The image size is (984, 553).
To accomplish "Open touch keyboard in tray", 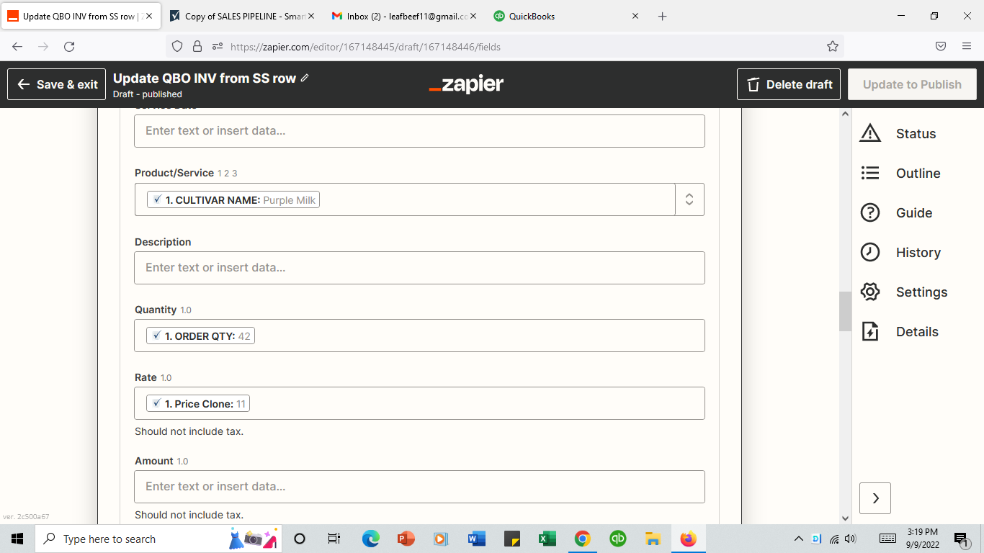I will 887,539.
